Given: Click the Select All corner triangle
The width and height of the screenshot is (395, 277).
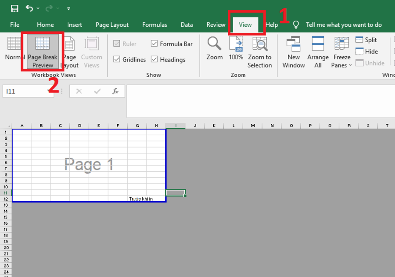Looking at the screenshot, I should click(9, 126).
